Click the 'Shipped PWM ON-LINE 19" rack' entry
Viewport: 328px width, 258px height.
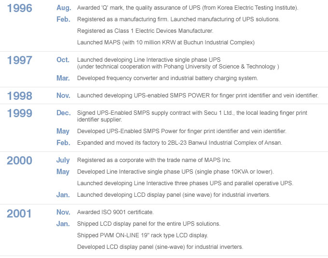tap(143, 235)
